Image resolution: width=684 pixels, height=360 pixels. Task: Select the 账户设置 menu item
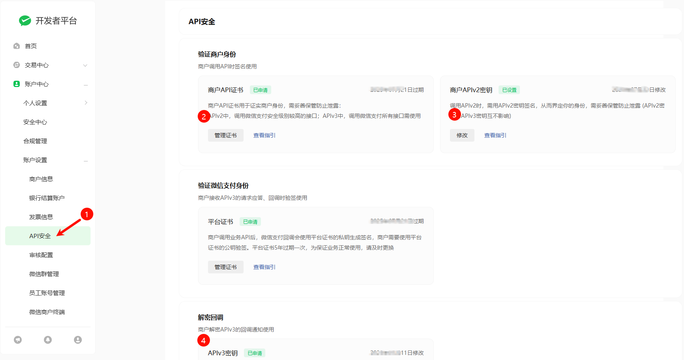click(35, 160)
